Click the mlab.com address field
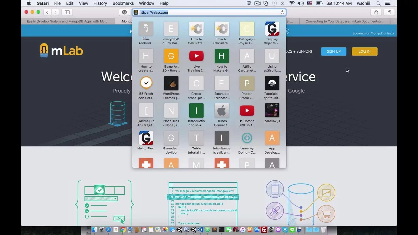Image resolution: width=418 pixels, height=235 pixels. [x=209, y=12]
